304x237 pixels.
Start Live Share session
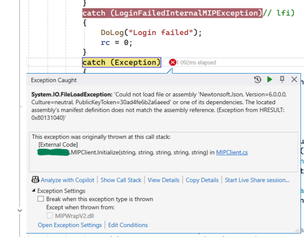(257, 180)
